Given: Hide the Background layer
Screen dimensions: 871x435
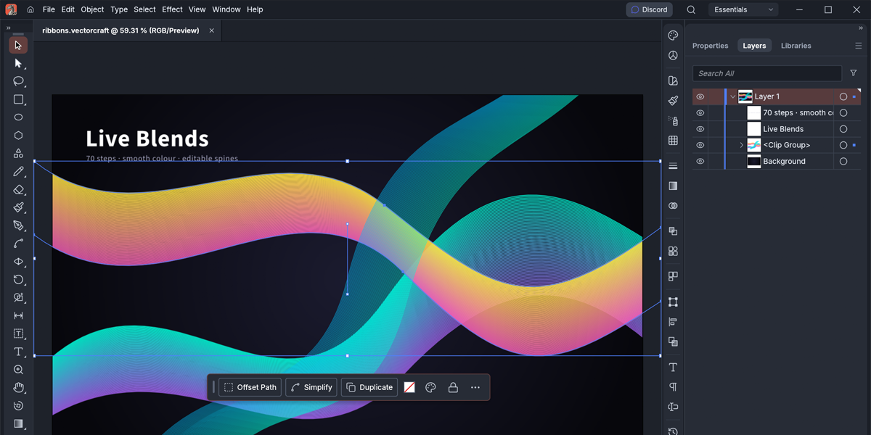Looking at the screenshot, I should pos(700,162).
